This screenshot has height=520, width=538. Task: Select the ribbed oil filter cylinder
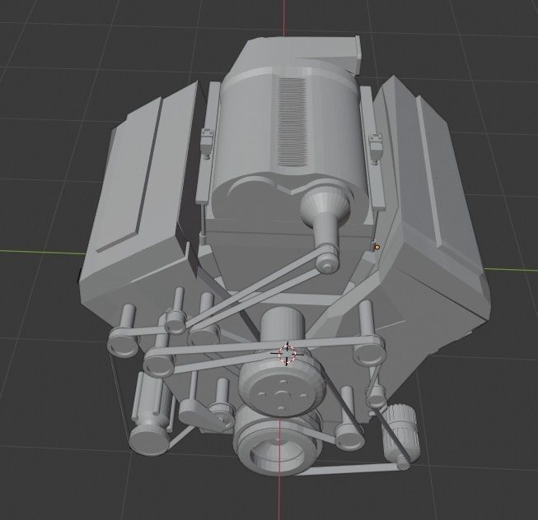(401, 434)
